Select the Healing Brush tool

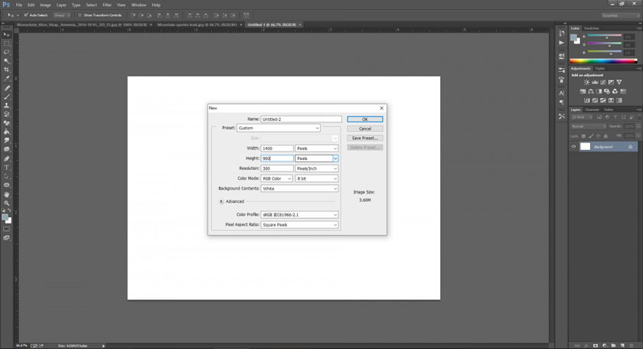point(7,88)
